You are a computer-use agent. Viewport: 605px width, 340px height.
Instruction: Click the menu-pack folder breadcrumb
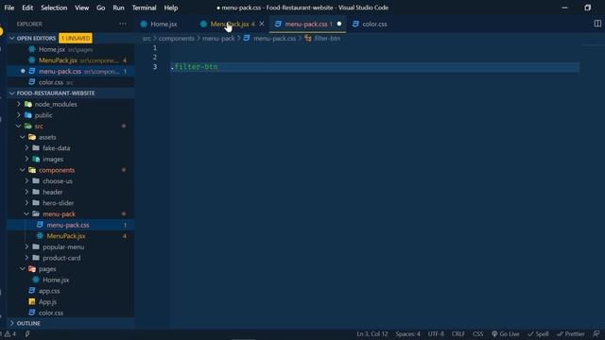tap(218, 38)
